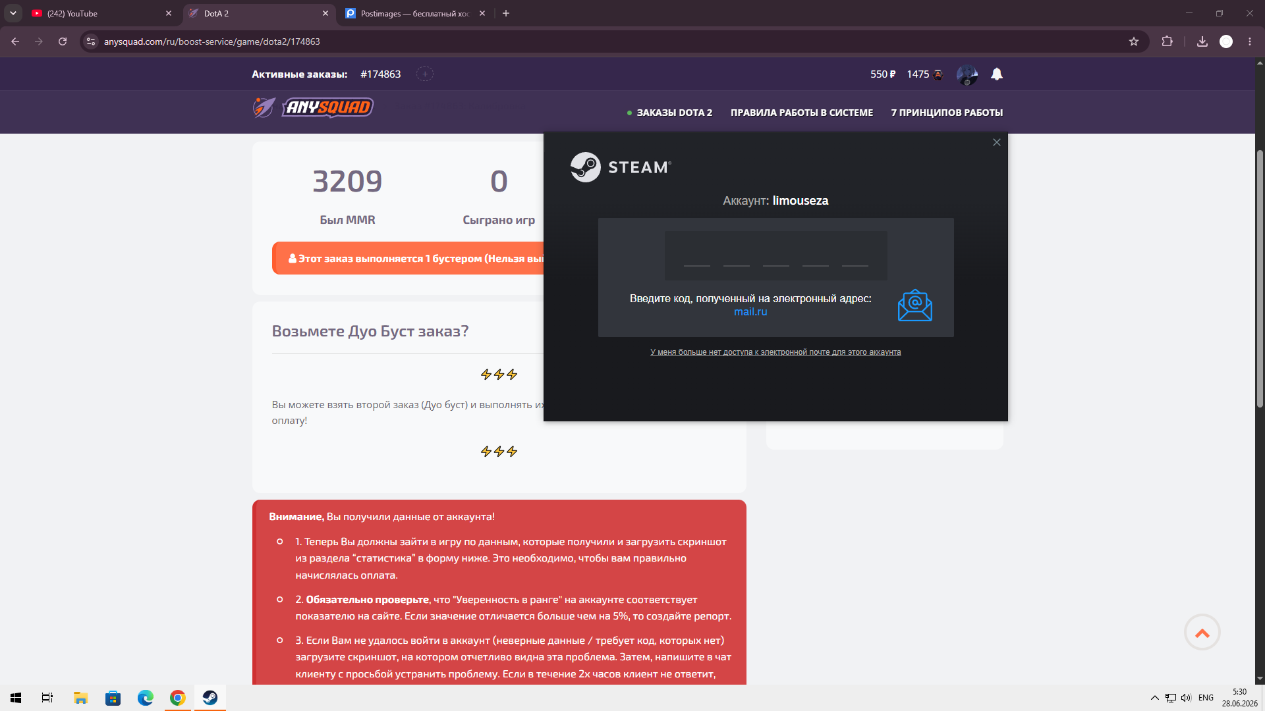Open the taskbar clock and calendar
The height and width of the screenshot is (711, 1265).
[1239, 698]
